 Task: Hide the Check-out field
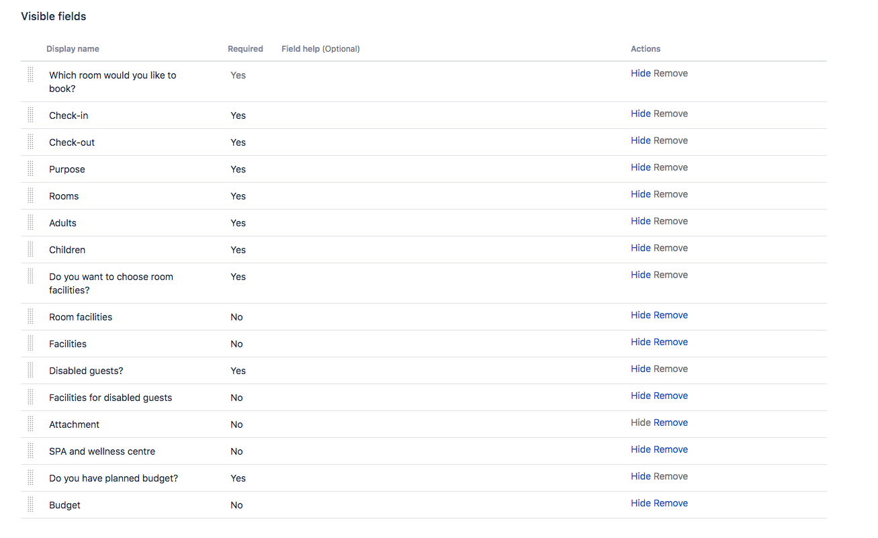click(640, 140)
